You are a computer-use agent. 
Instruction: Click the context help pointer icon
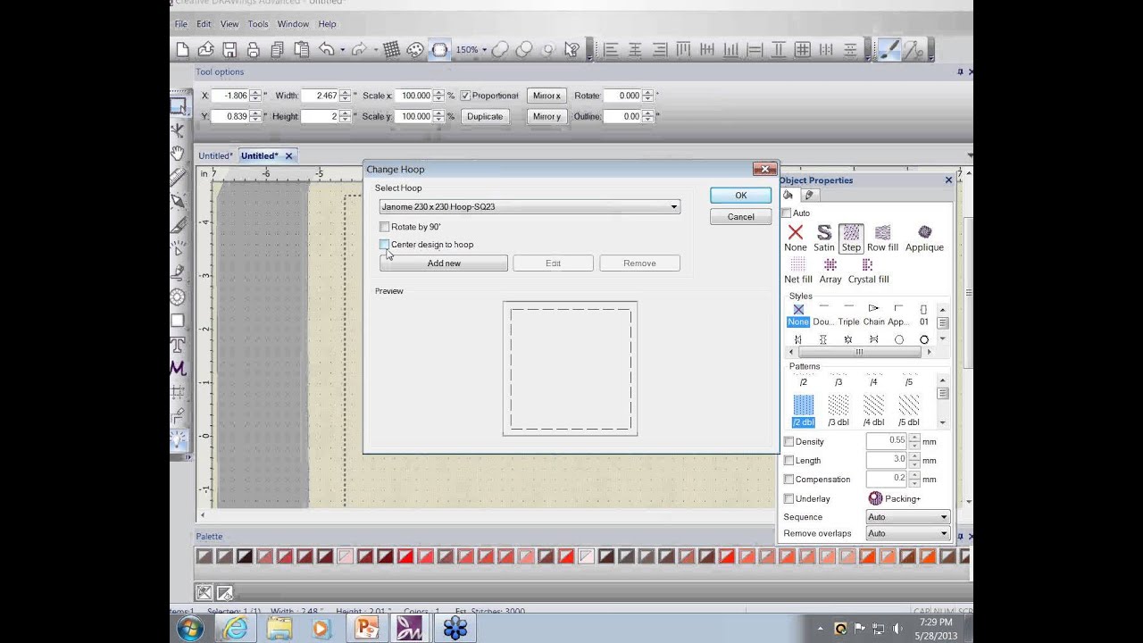572,50
